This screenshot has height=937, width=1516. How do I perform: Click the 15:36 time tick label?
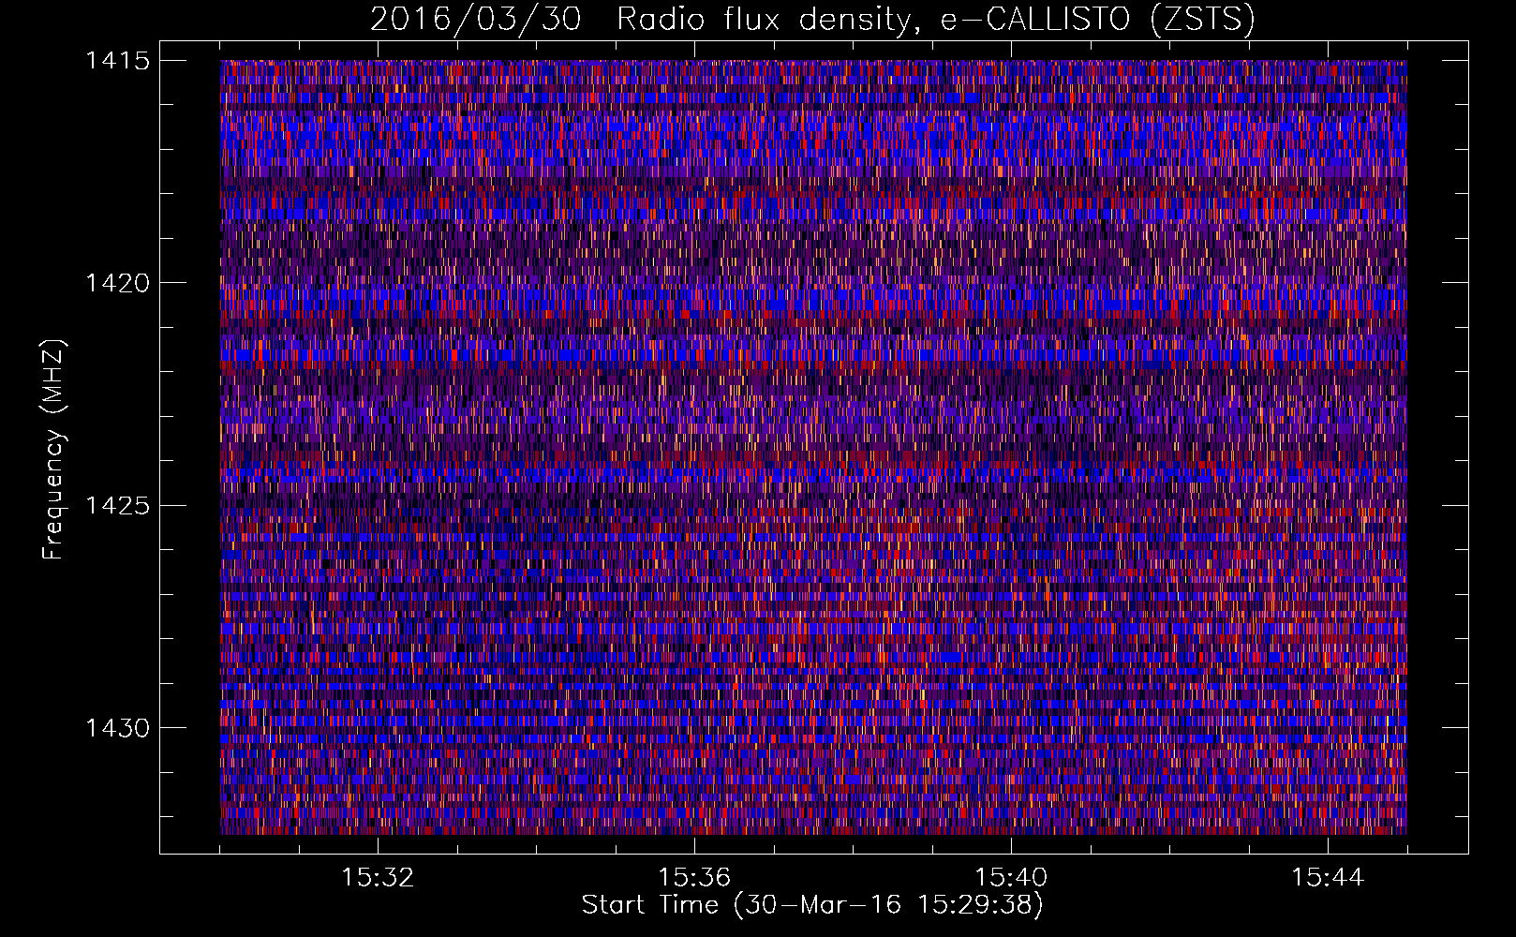(x=694, y=878)
